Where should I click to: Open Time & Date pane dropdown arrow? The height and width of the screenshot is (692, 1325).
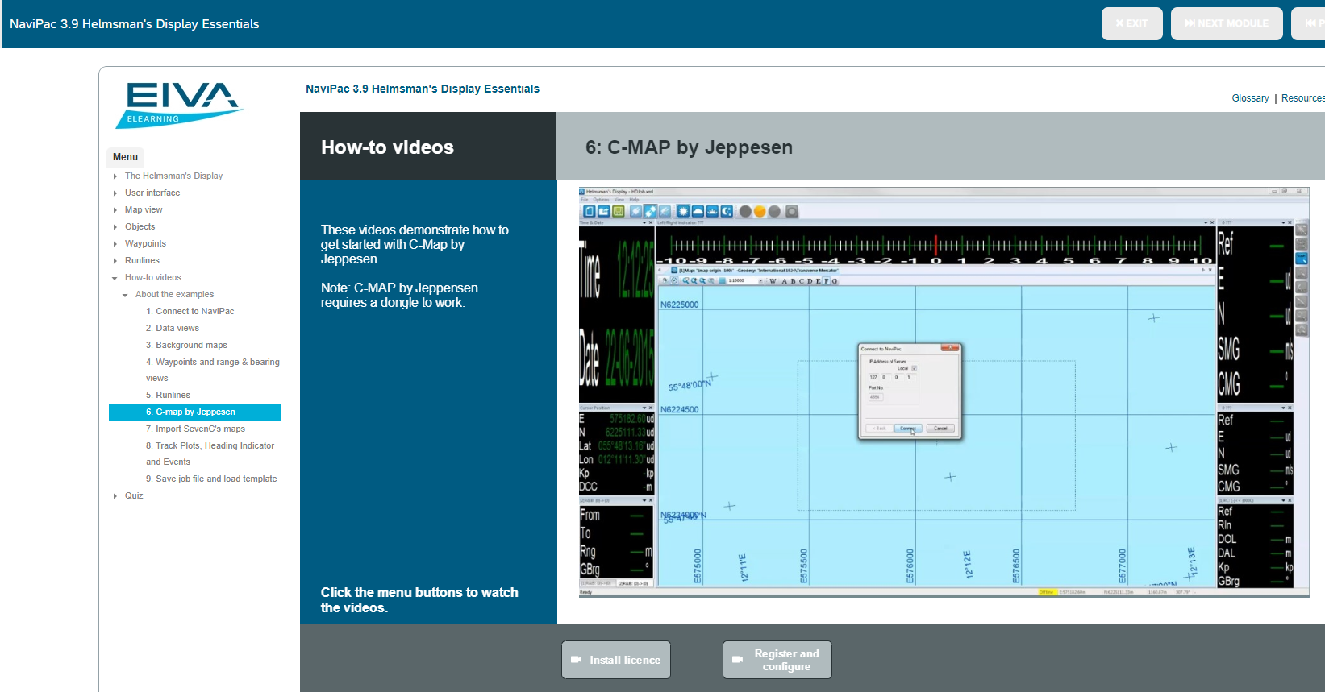(644, 222)
